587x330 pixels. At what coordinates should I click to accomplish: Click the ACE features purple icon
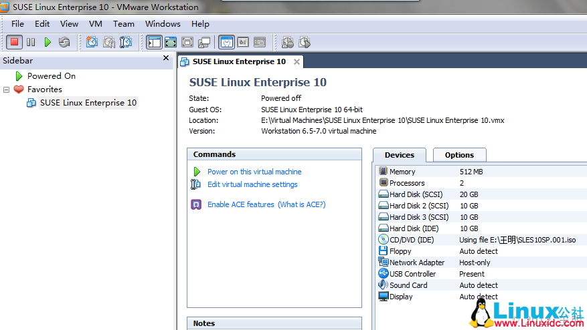click(x=196, y=204)
